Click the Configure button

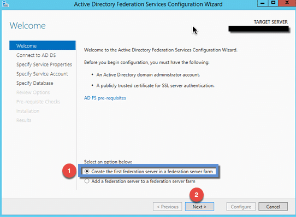pyautogui.click(x=241, y=207)
